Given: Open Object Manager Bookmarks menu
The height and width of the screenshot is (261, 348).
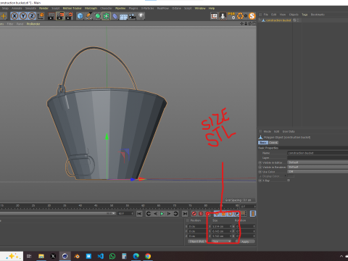Looking at the screenshot, I should point(318,14).
